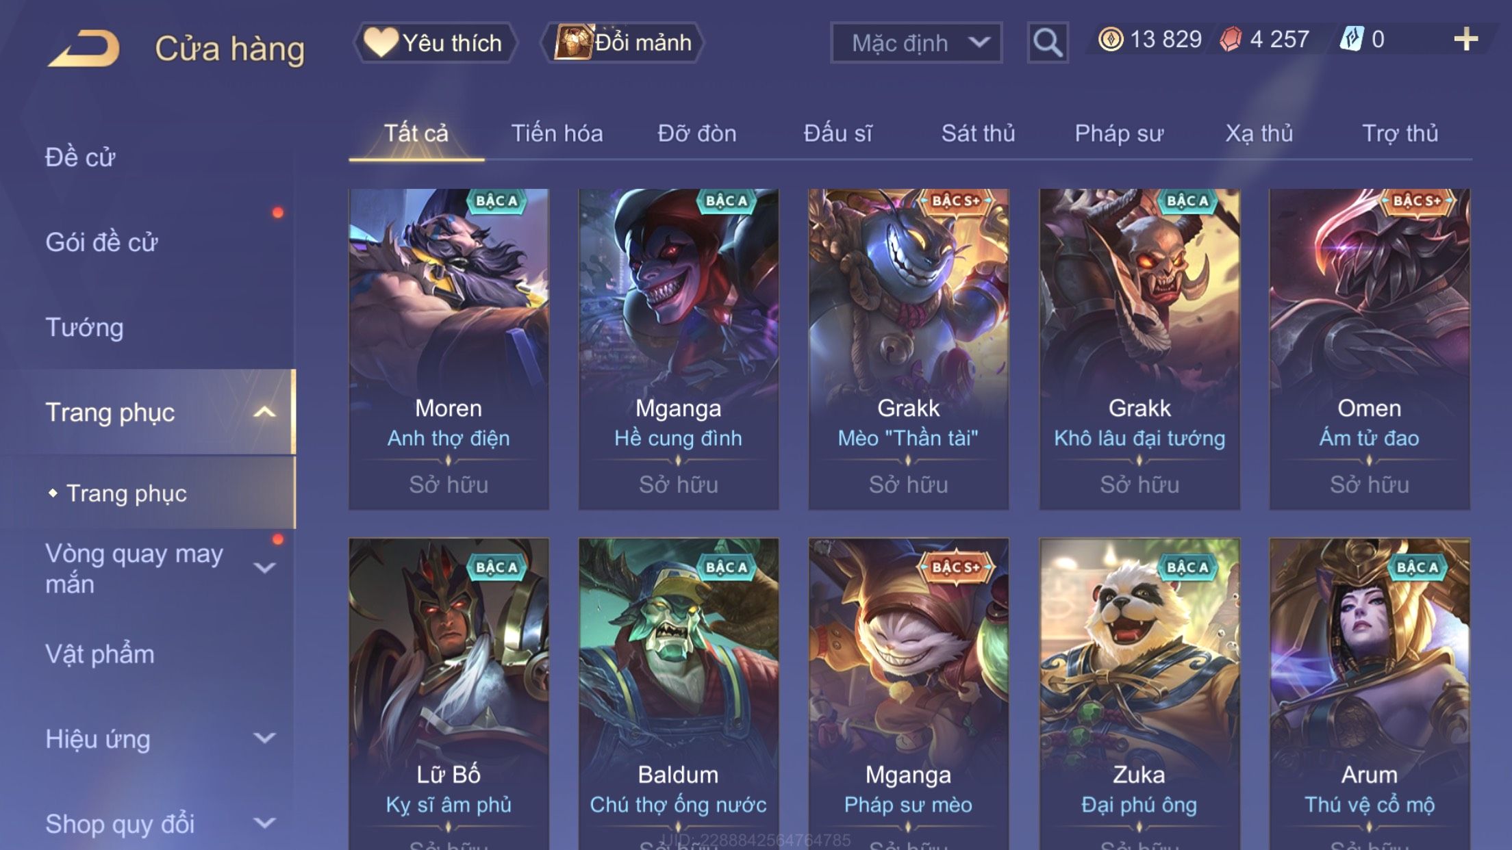The image size is (1512, 850).
Task: Tap the red gem currency icon
Action: [x=1231, y=39]
